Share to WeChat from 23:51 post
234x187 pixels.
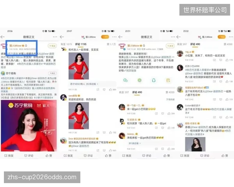125,80
